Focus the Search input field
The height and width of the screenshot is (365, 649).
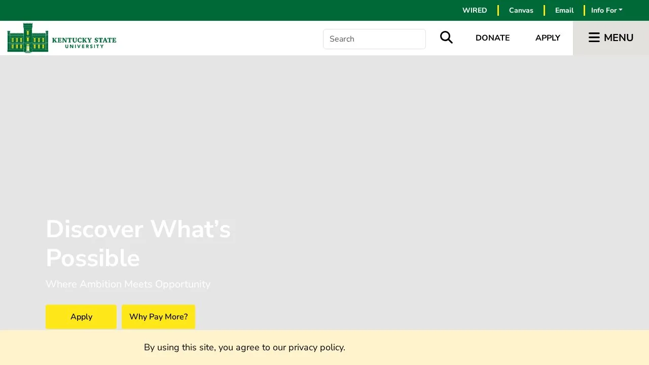[374, 39]
